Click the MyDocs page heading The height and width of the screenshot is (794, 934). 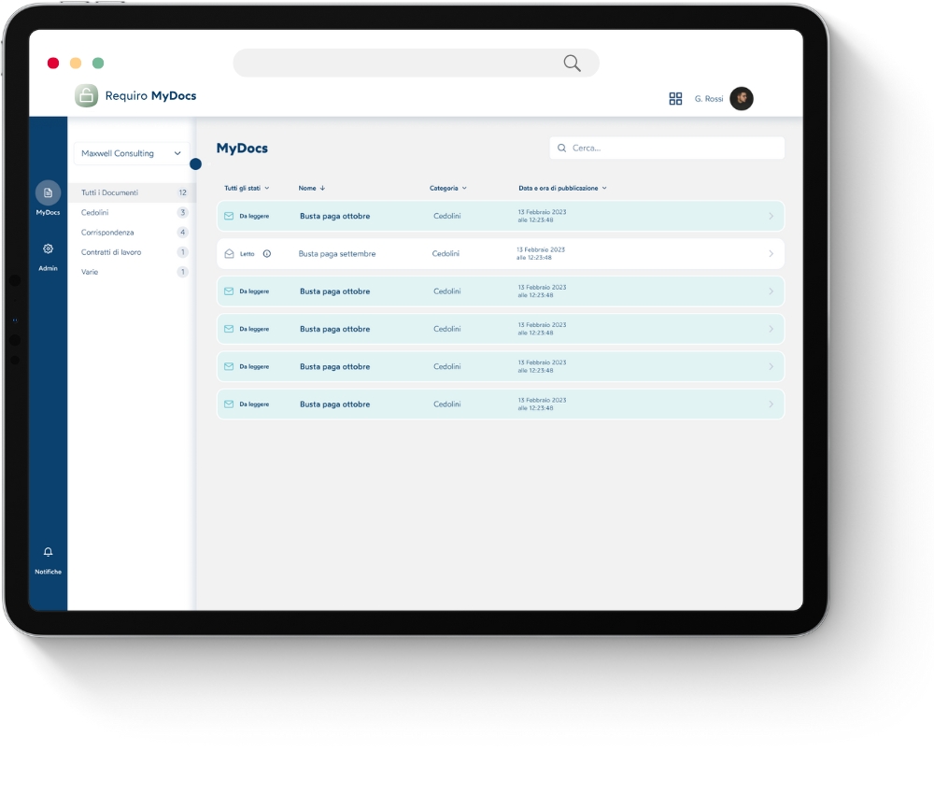[242, 149]
